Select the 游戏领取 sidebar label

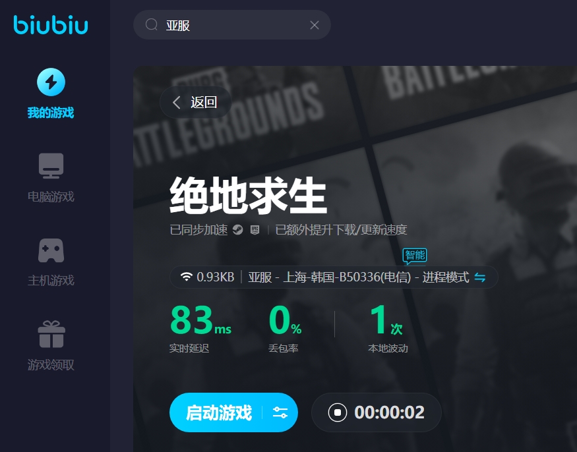tap(51, 365)
